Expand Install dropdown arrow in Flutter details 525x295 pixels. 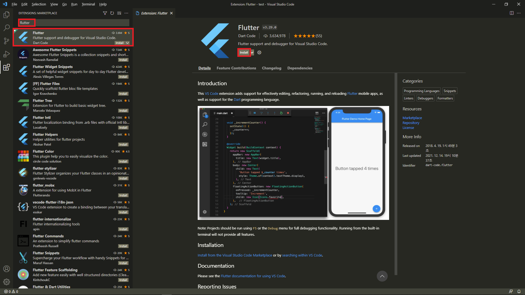click(252, 52)
